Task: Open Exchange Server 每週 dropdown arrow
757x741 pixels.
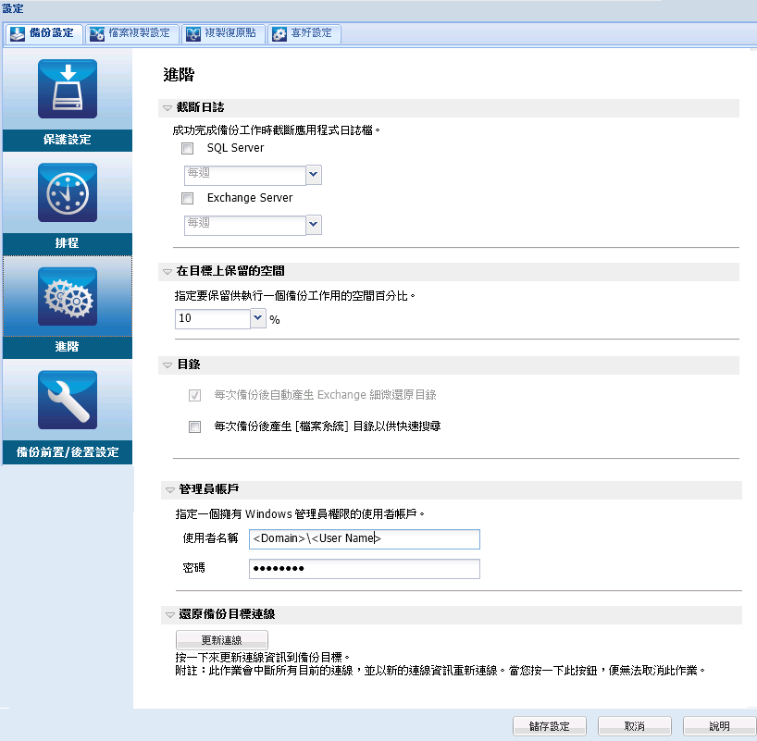Action: [314, 225]
